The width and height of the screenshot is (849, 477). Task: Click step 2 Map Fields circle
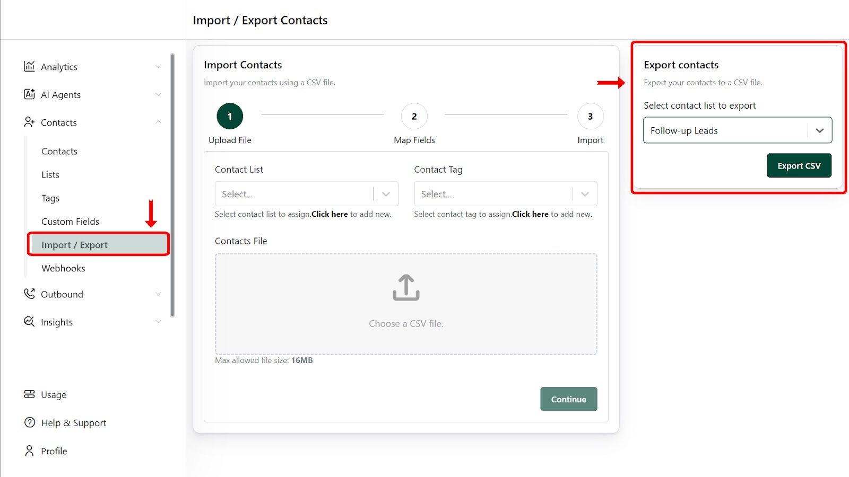(x=414, y=117)
